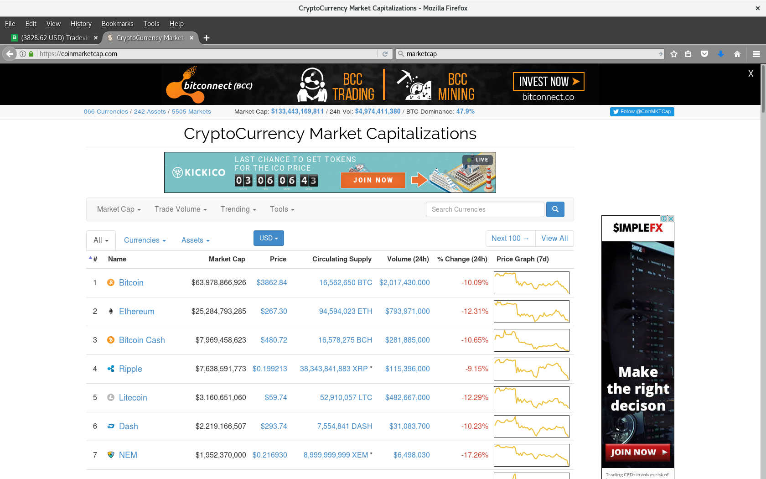
Task: Open the History menu
Action: [81, 24]
